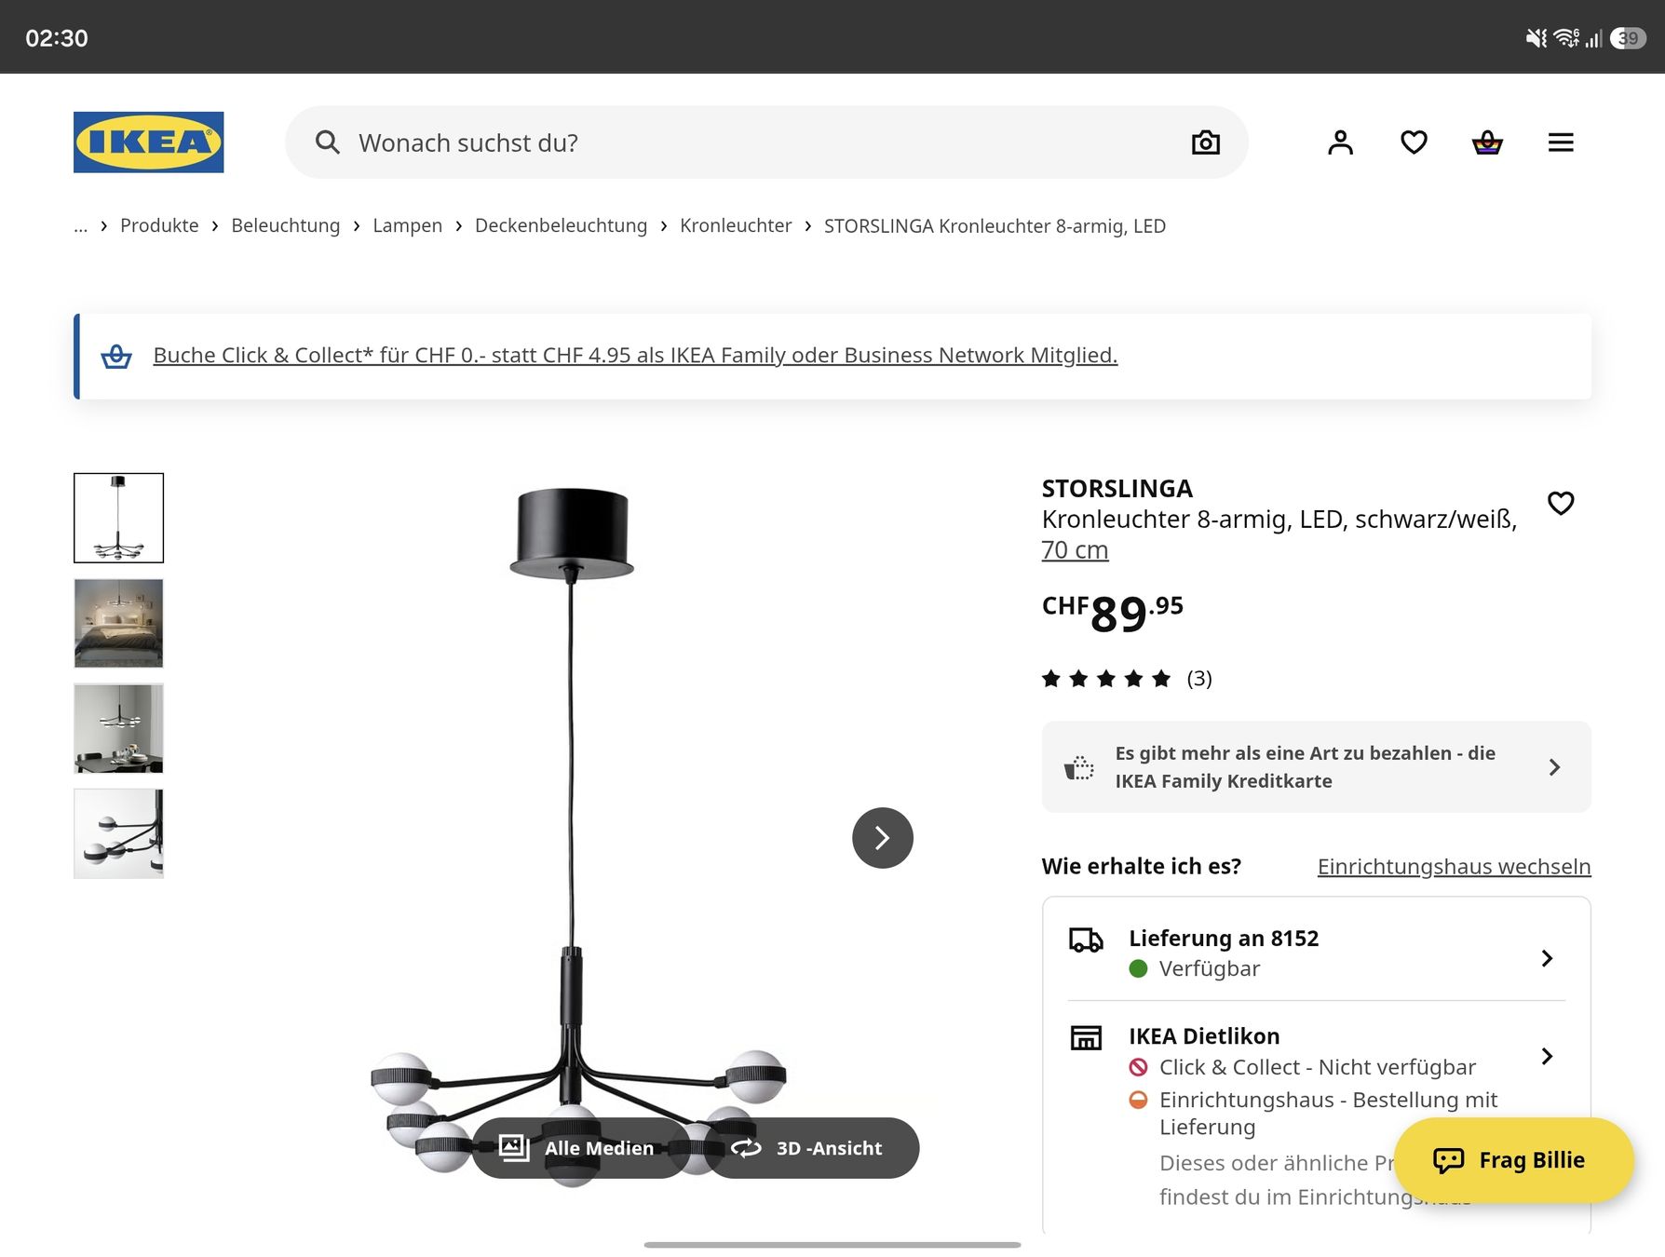
Task: Open the user account profile icon
Action: tap(1340, 142)
